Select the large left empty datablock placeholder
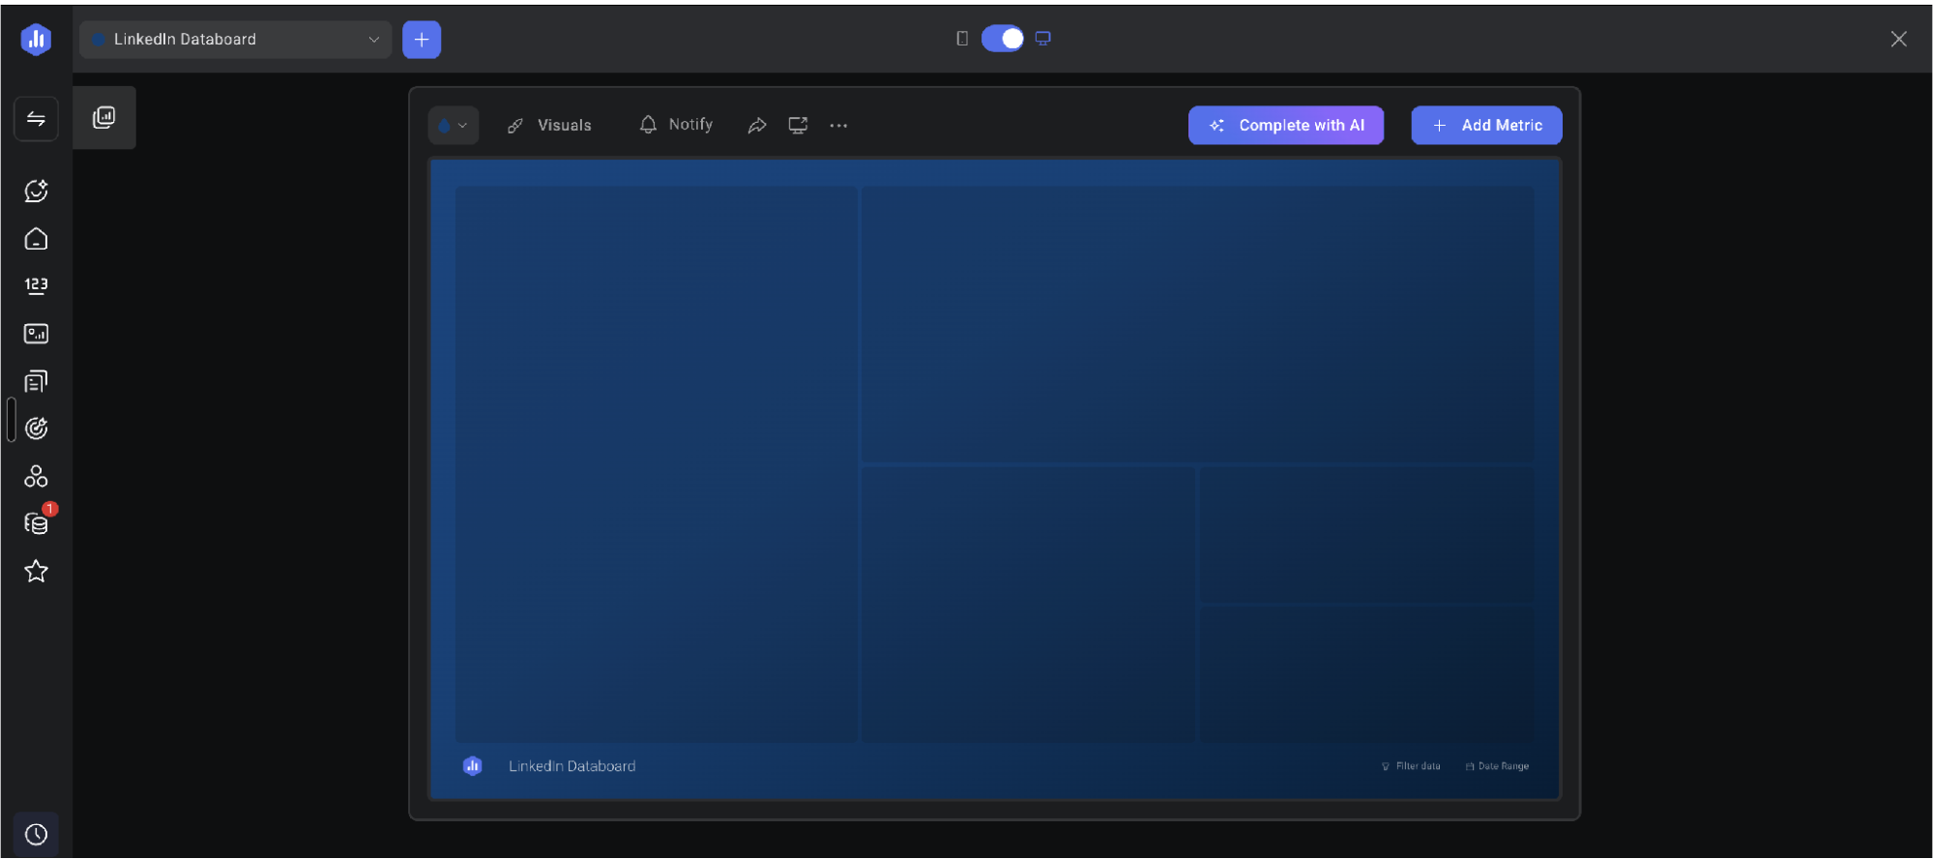The height and width of the screenshot is (859, 1933). [x=656, y=464]
